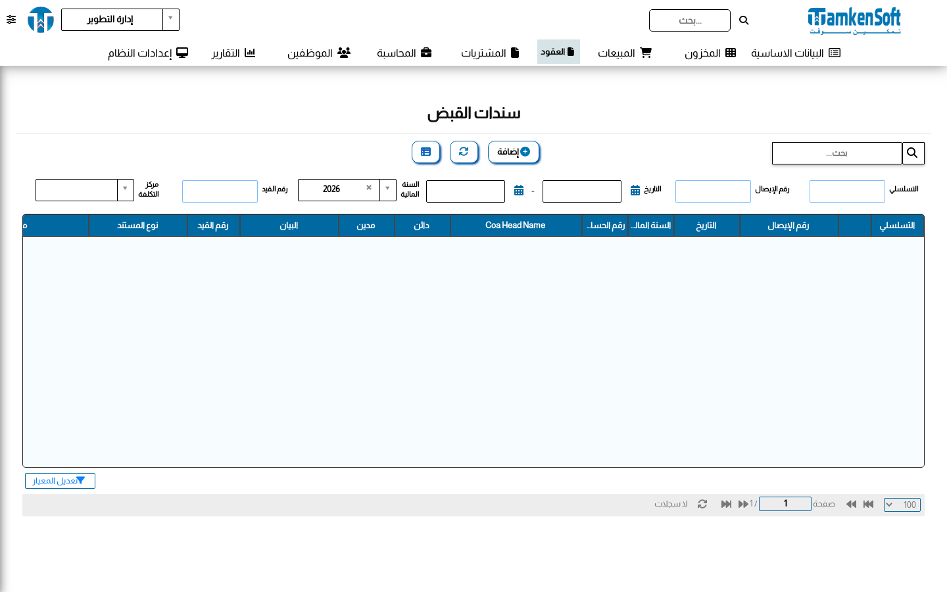
Task: Open the البيانات الاساسية menu
Action: tap(796, 53)
